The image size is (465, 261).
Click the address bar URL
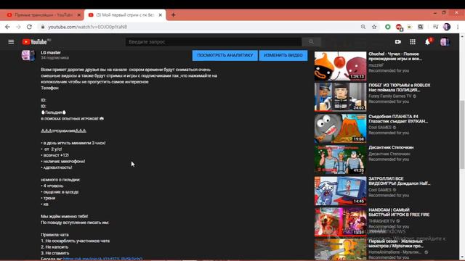(87, 27)
